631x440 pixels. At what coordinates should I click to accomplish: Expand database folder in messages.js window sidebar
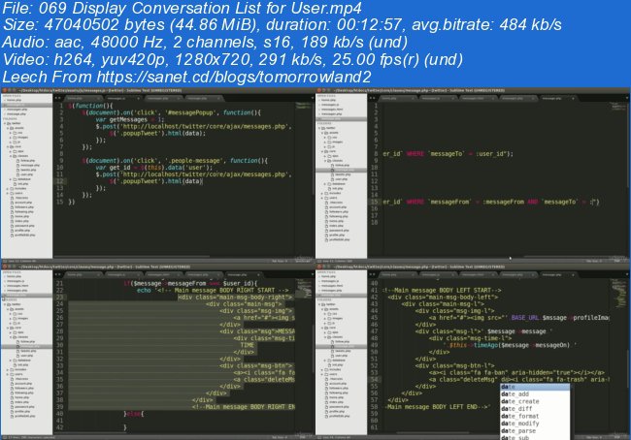point(11,179)
